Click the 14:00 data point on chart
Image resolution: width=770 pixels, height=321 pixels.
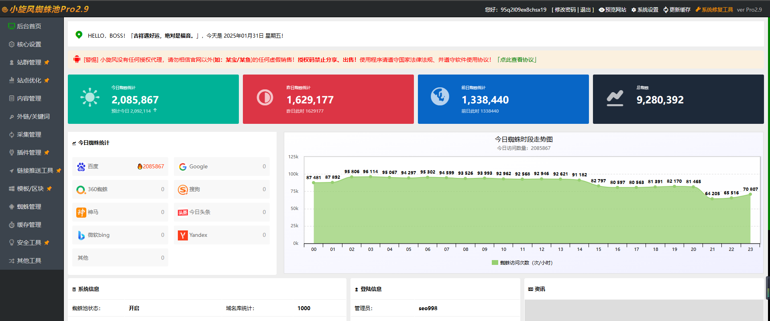579,180
